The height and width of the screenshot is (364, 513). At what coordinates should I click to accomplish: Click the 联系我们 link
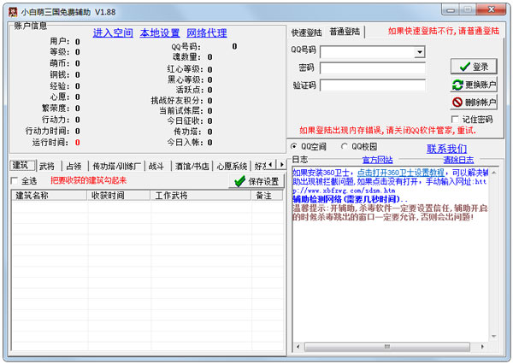tap(447, 149)
